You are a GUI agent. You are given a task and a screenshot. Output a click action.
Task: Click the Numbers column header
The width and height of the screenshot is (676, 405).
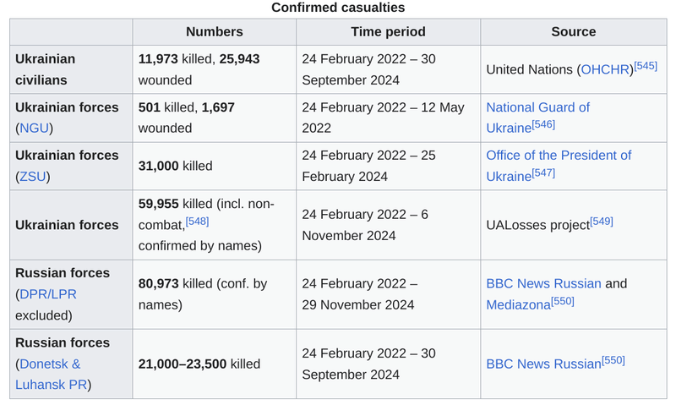(x=214, y=32)
